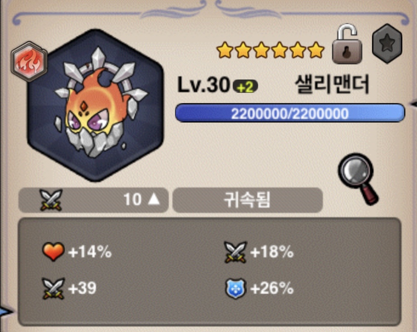Select the +26% defense percent value
The height and width of the screenshot is (332, 417).
(272, 288)
